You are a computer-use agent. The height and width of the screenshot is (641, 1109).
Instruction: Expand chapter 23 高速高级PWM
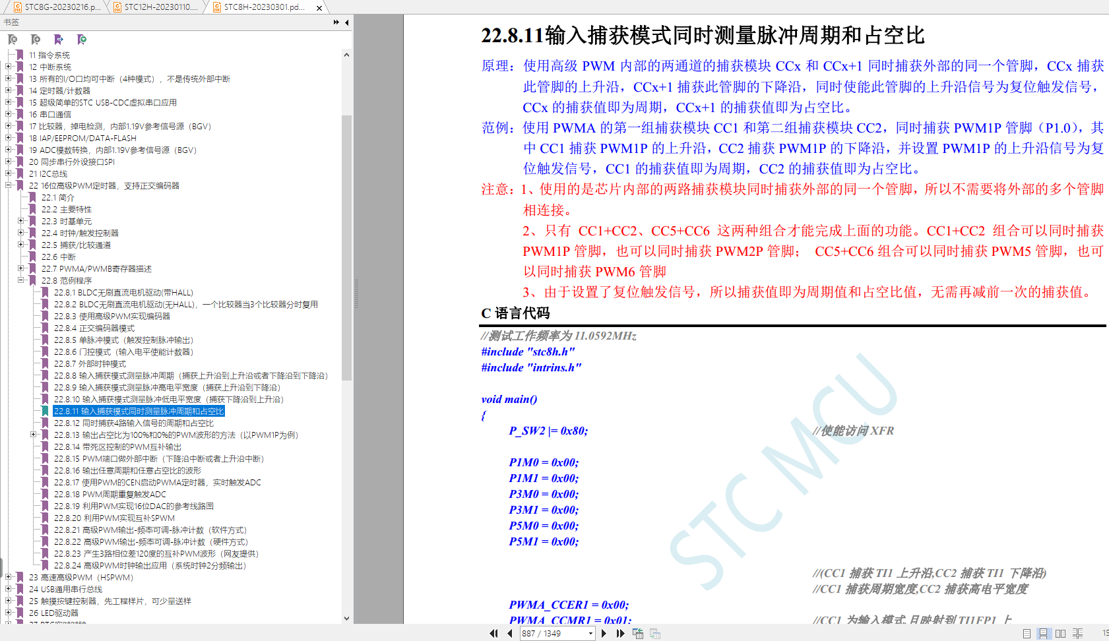click(x=8, y=577)
